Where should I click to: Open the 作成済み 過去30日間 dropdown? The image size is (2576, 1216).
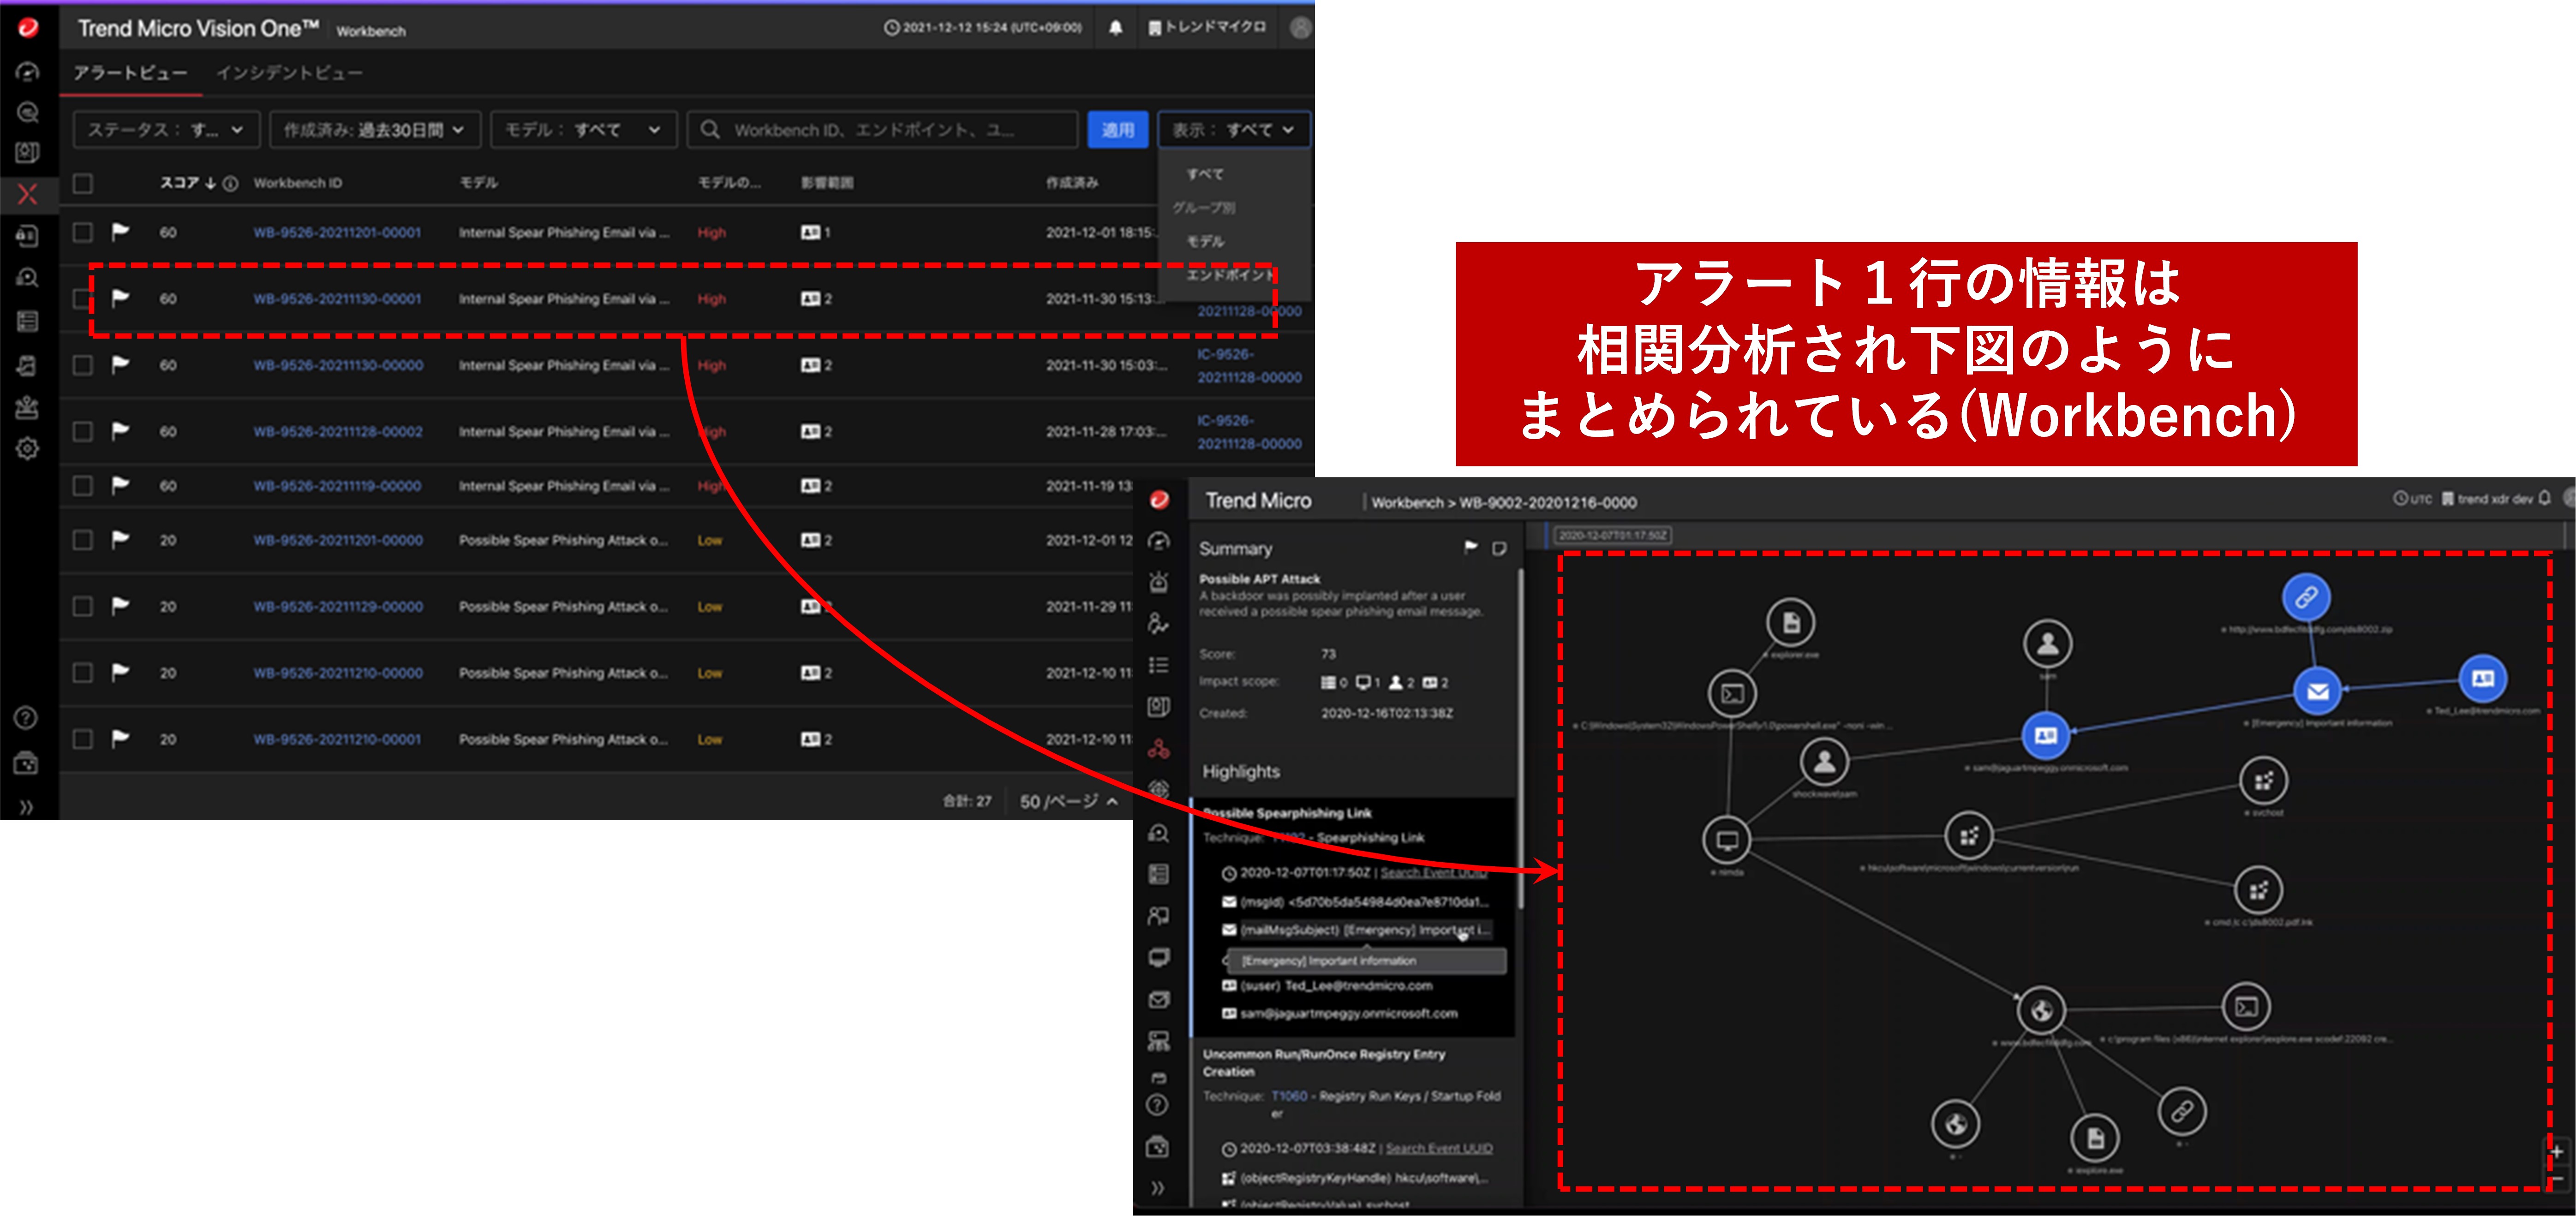pyautogui.click(x=375, y=130)
